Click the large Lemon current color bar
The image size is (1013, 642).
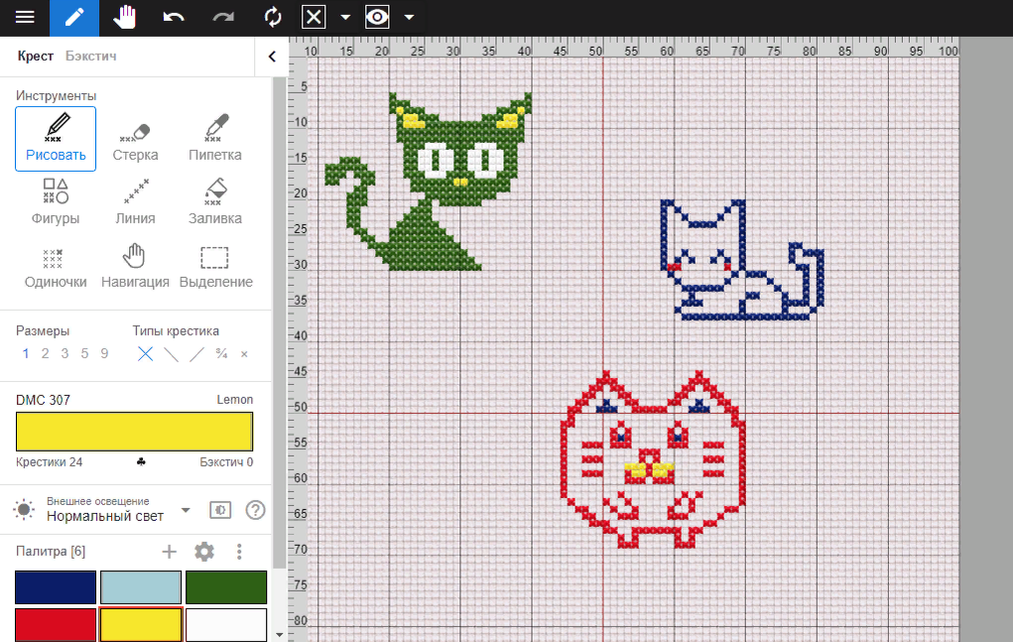pos(134,432)
